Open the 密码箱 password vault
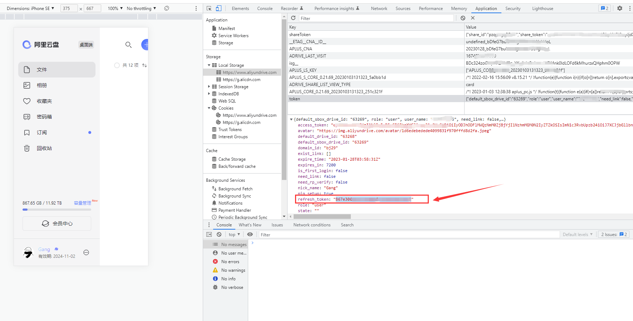Image resolution: width=633 pixels, height=321 pixels. (57, 117)
